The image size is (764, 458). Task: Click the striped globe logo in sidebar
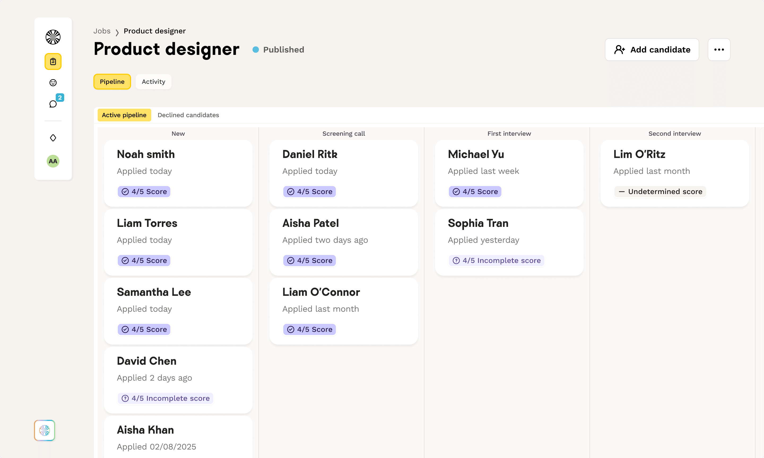53,37
